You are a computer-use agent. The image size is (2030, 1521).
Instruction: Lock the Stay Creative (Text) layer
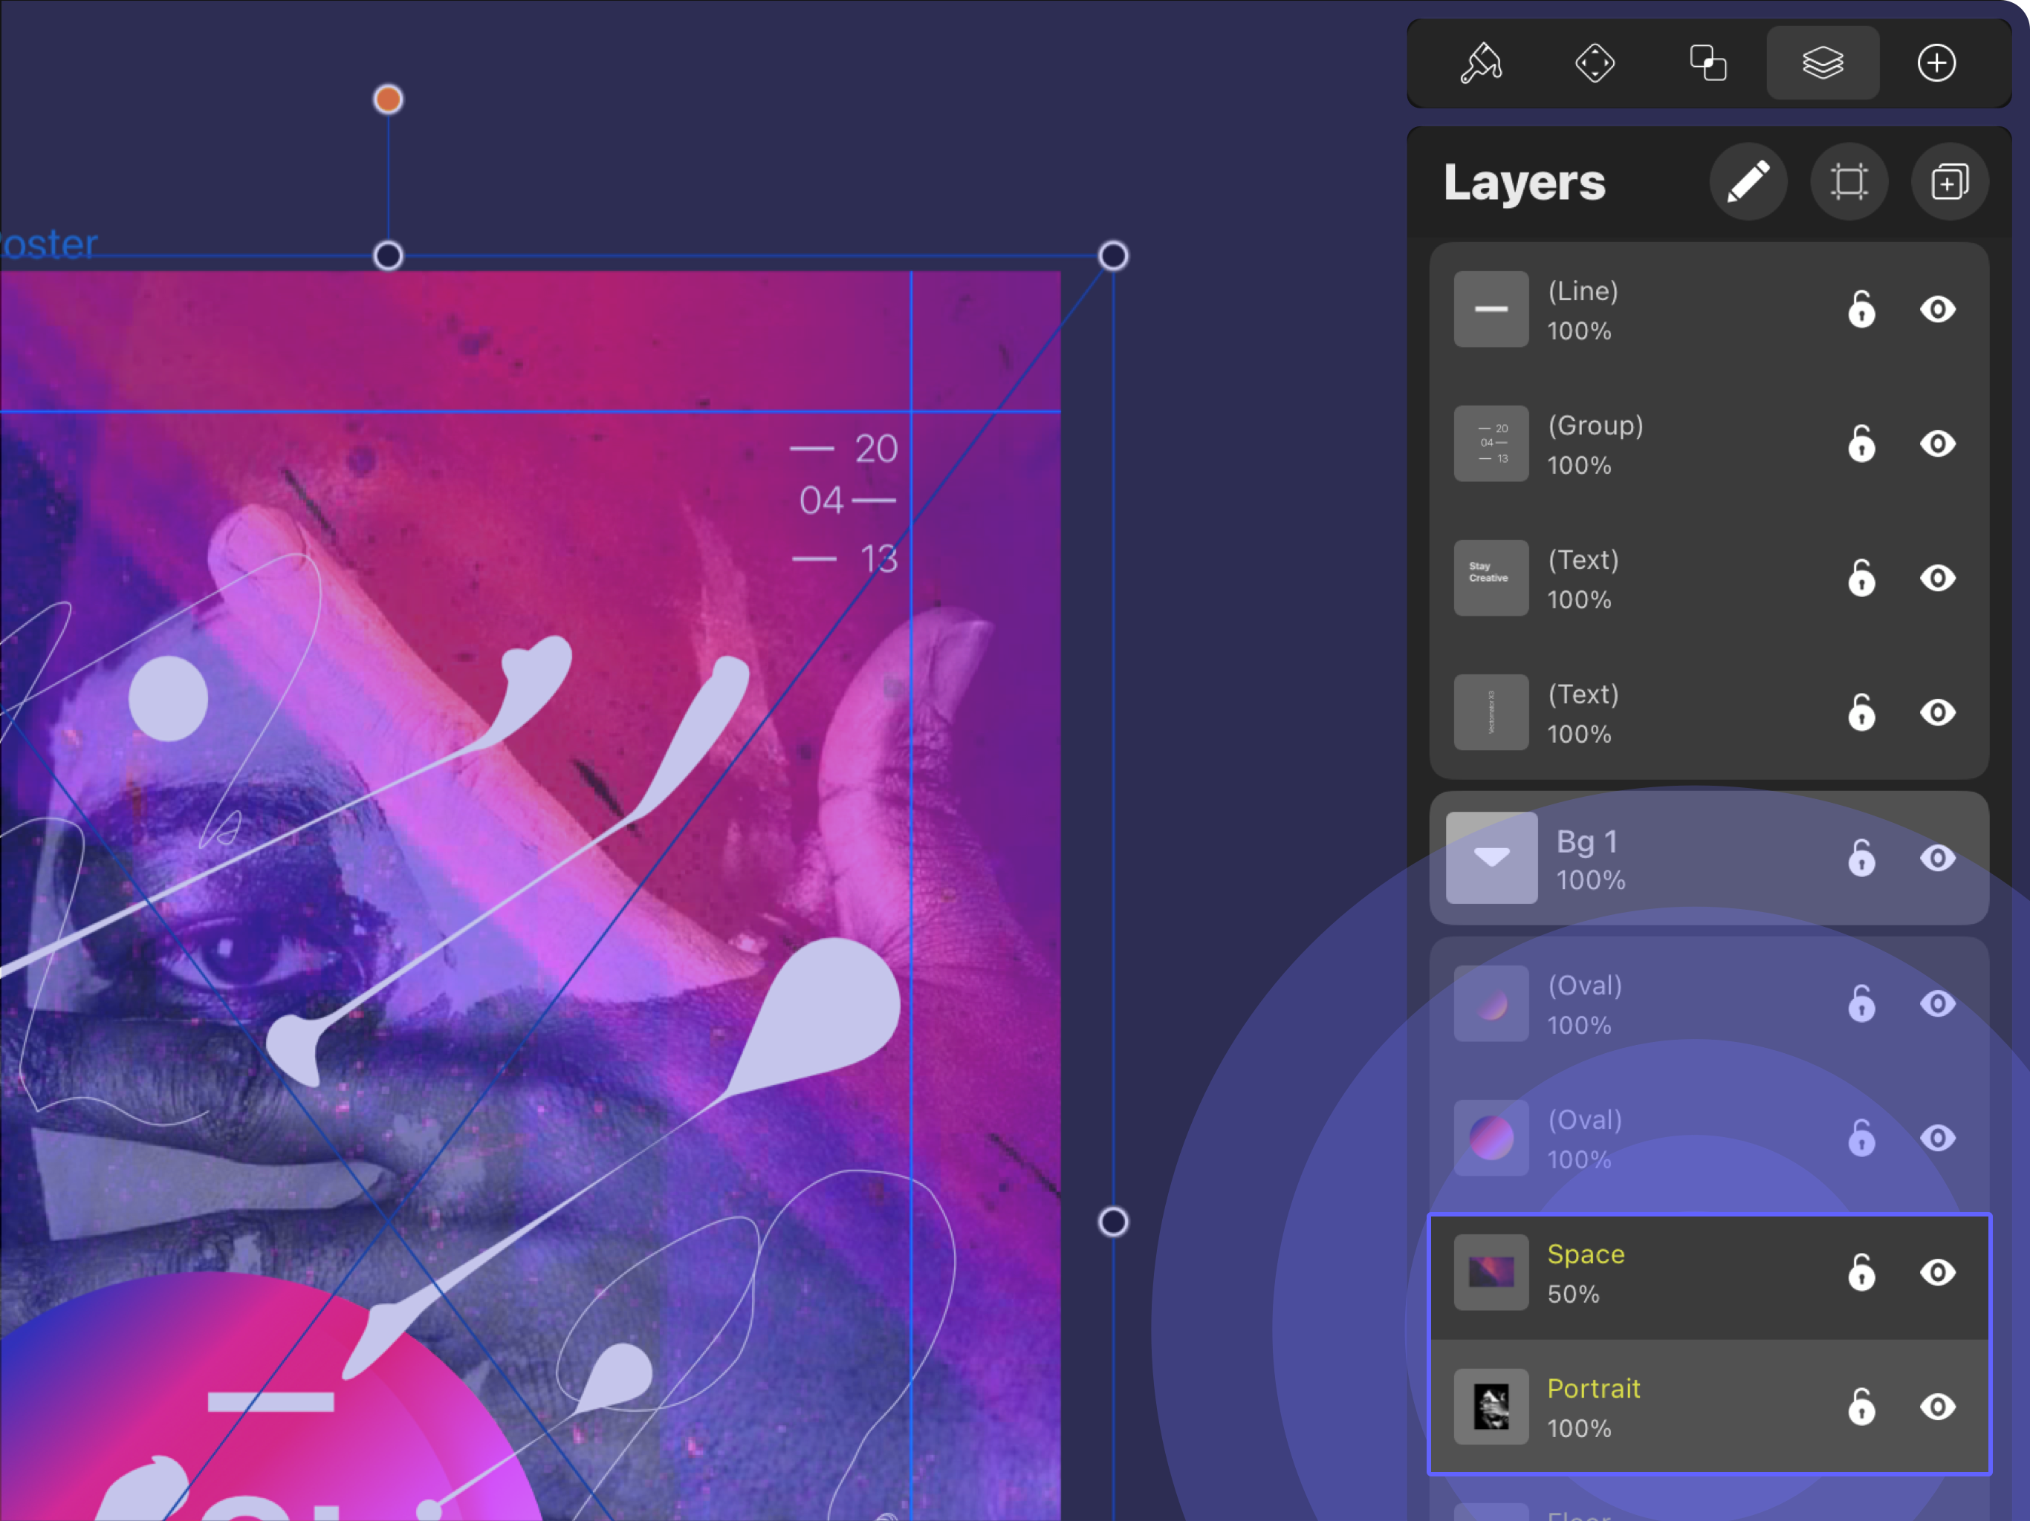pyautogui.click(x=1861, y=578)
